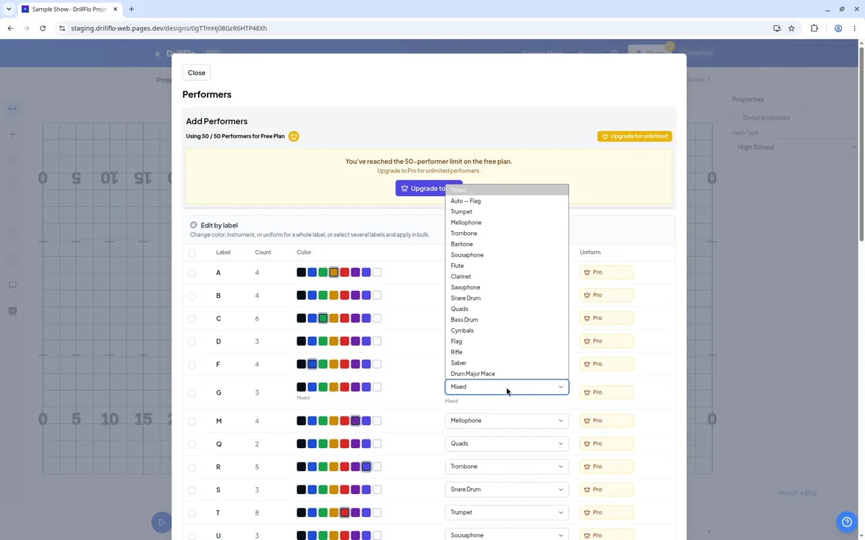Screen dimensions: 865x540
Task: Open a new browser tab
Action: click(131, 9)
